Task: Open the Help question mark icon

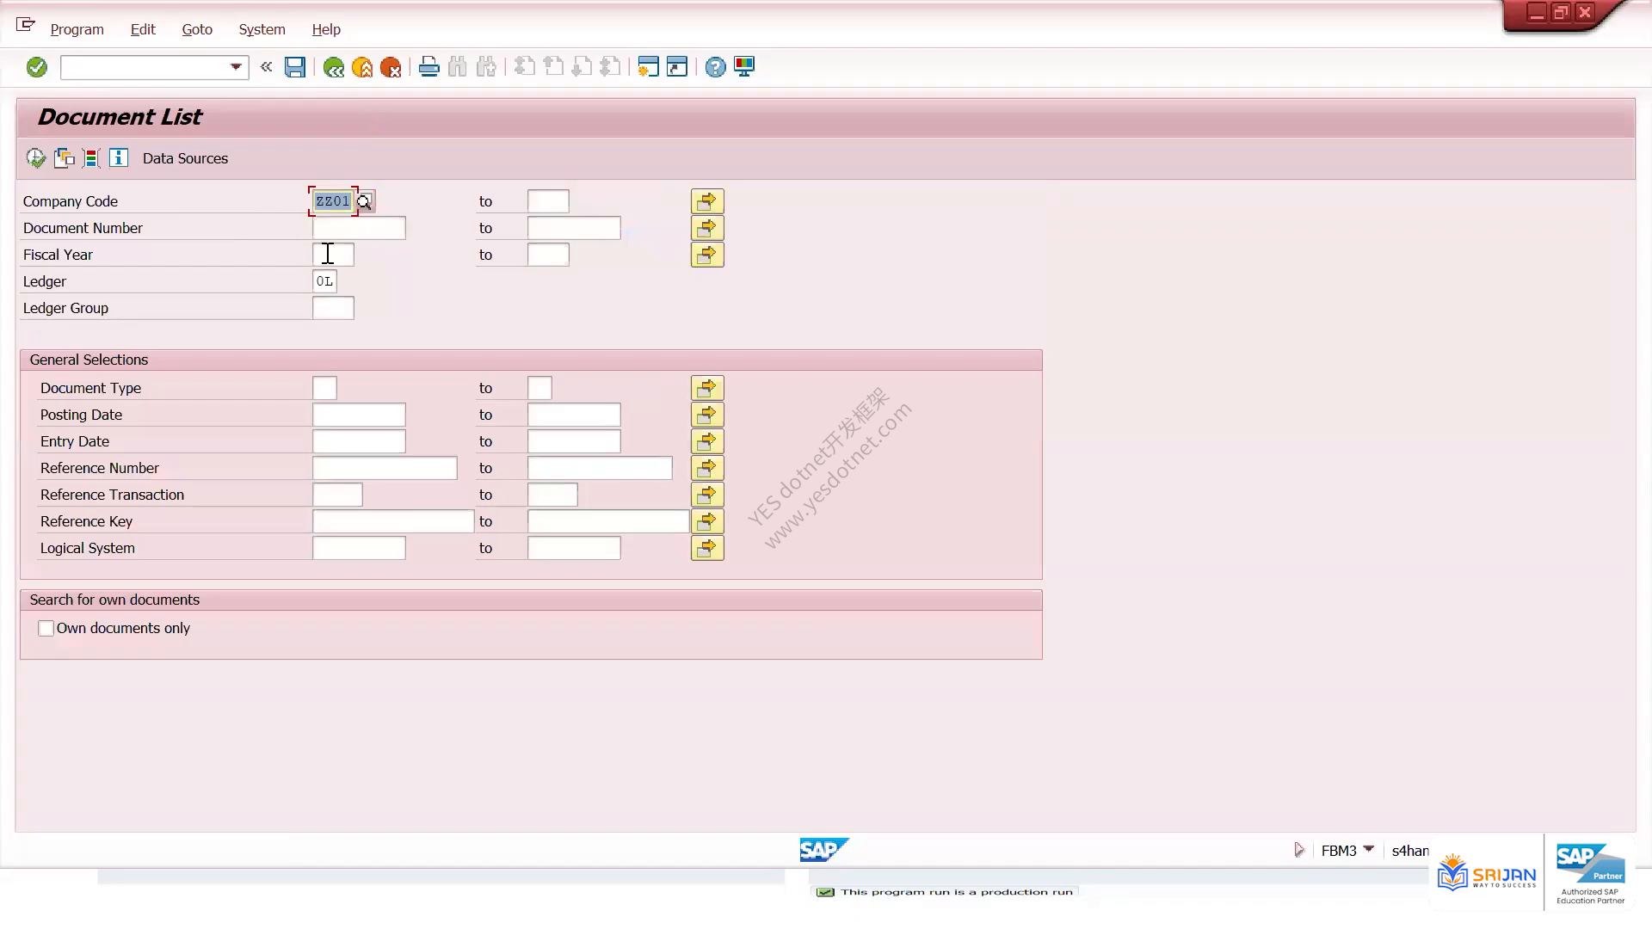Action: point(715,67)
